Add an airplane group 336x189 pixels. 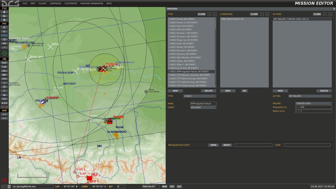click(x=4, y=63)
